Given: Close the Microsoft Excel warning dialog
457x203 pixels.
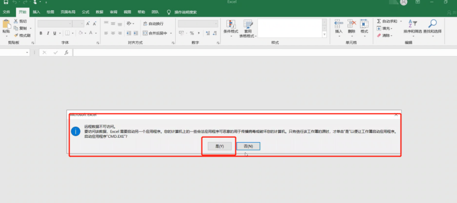Looking at the screenshot, I should point(396,115).
